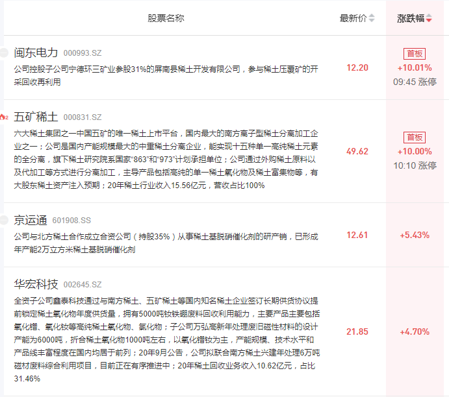The image size is (449, 397).
Task: Click the 股票名称 column header
Action: pyautogui.click(x=166, y=18)
